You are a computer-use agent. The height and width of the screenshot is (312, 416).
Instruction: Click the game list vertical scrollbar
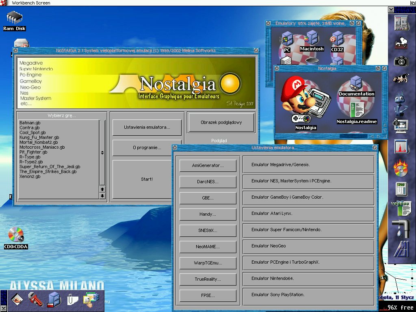[102, 153]
